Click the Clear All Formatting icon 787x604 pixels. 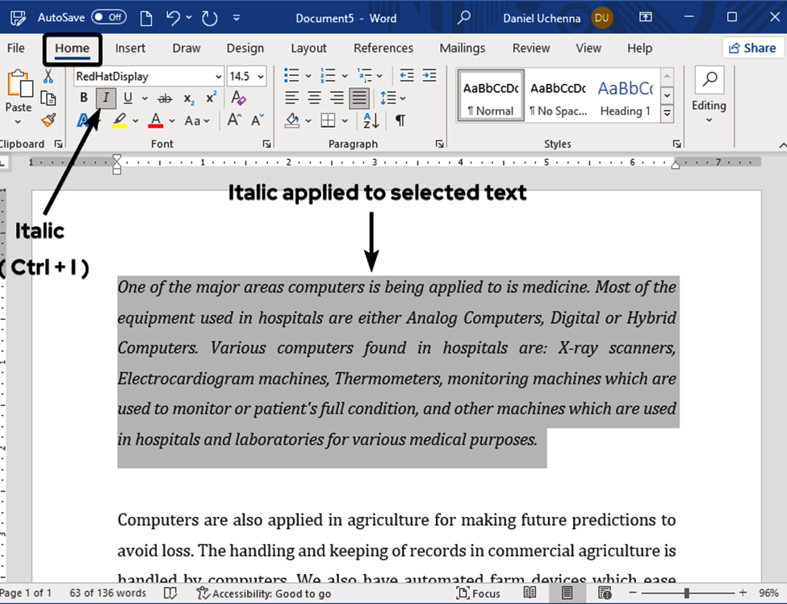click(x=238, y=99)
